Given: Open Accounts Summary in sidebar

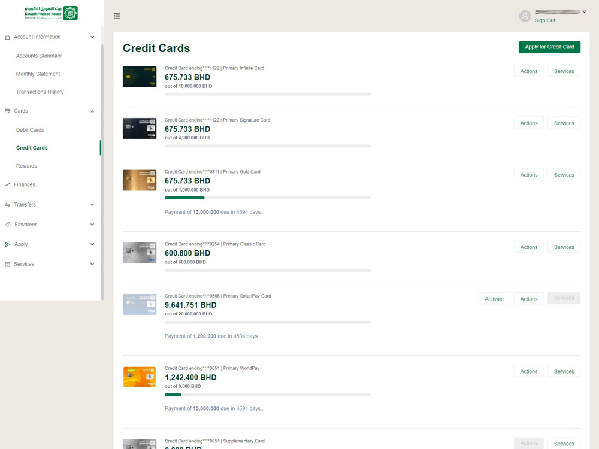Looking at the screenshot, I should (38, 56).
